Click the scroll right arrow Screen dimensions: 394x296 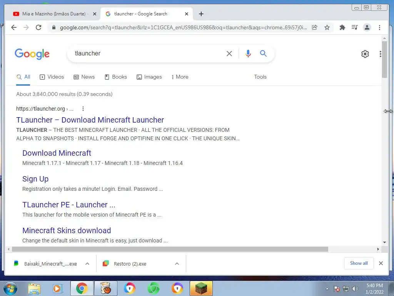[378, 249]
